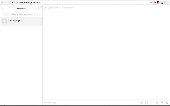Click the microphone voice clip icon
The height and width of the screenshot is (106, 170).
point(162,103)
